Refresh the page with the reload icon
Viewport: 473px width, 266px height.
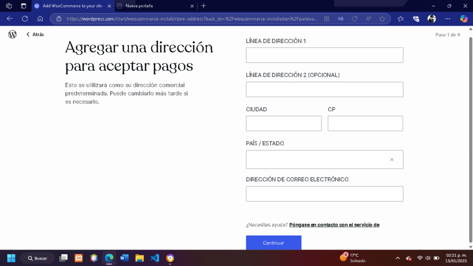25,19
